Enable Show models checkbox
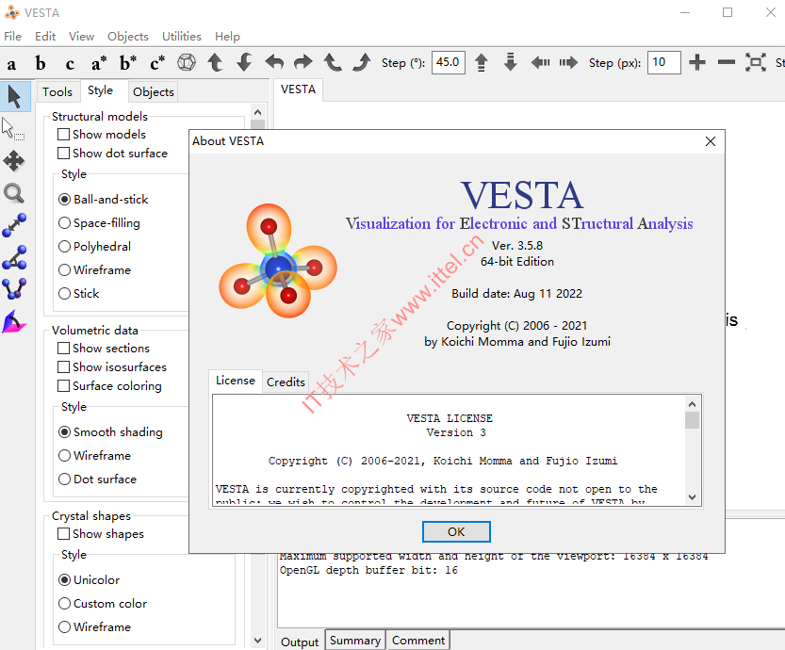The image size is (785, 650). pos(63,135)
